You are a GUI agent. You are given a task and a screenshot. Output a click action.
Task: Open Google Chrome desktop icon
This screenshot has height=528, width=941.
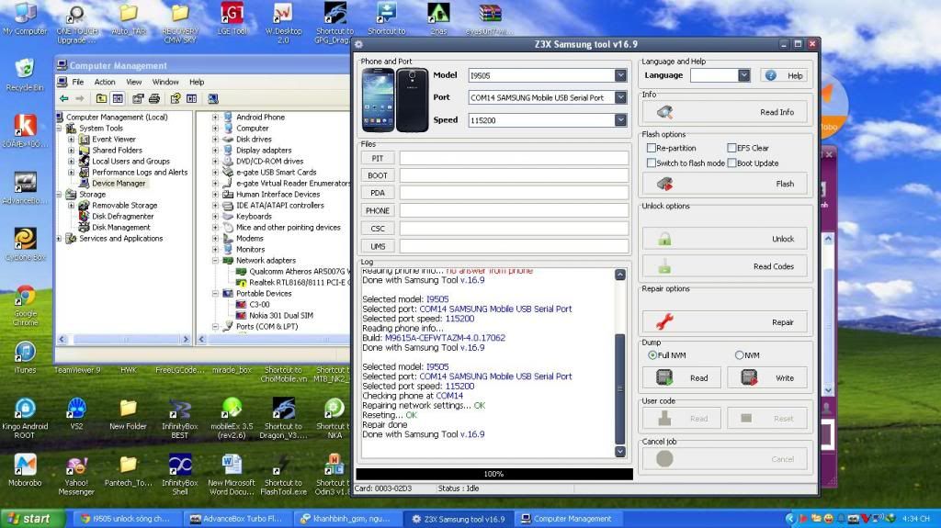tap(25, 306)
